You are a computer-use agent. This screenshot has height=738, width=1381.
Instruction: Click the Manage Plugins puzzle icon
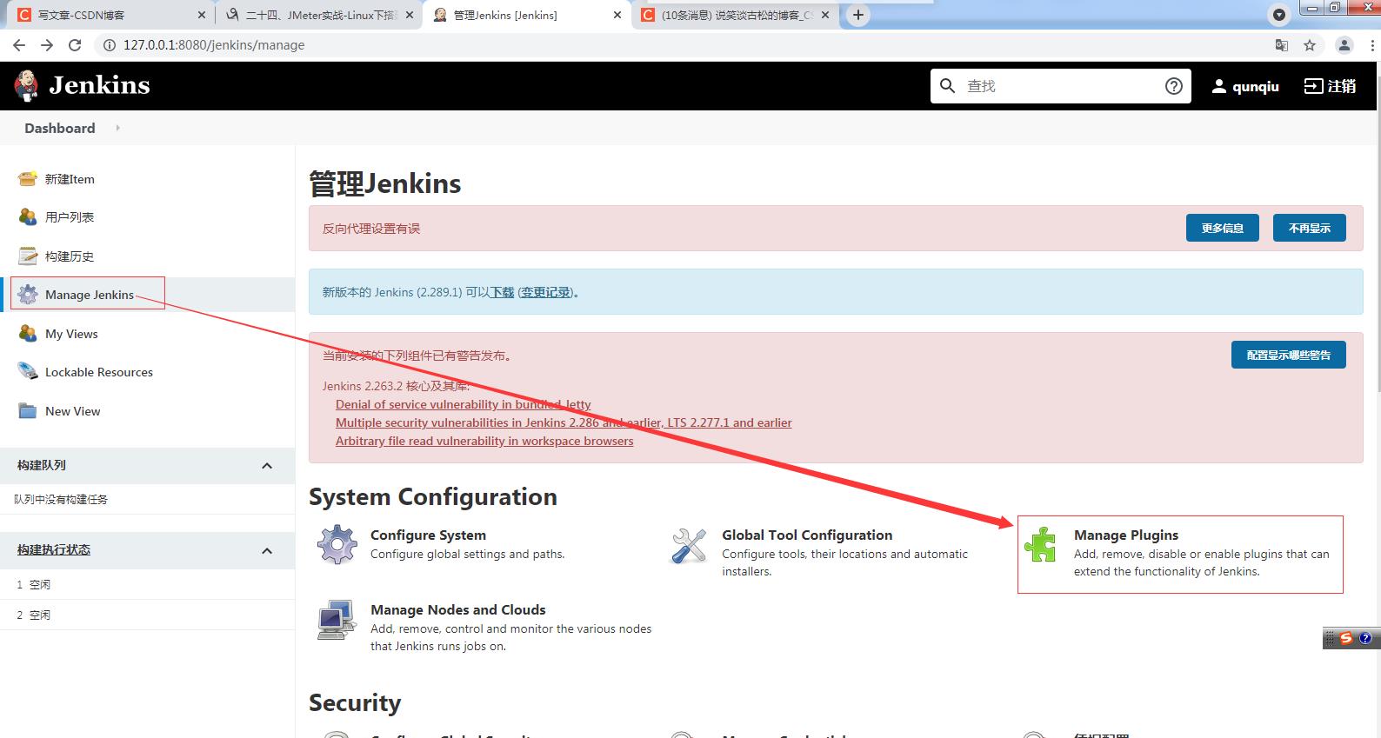[1040, 545]
